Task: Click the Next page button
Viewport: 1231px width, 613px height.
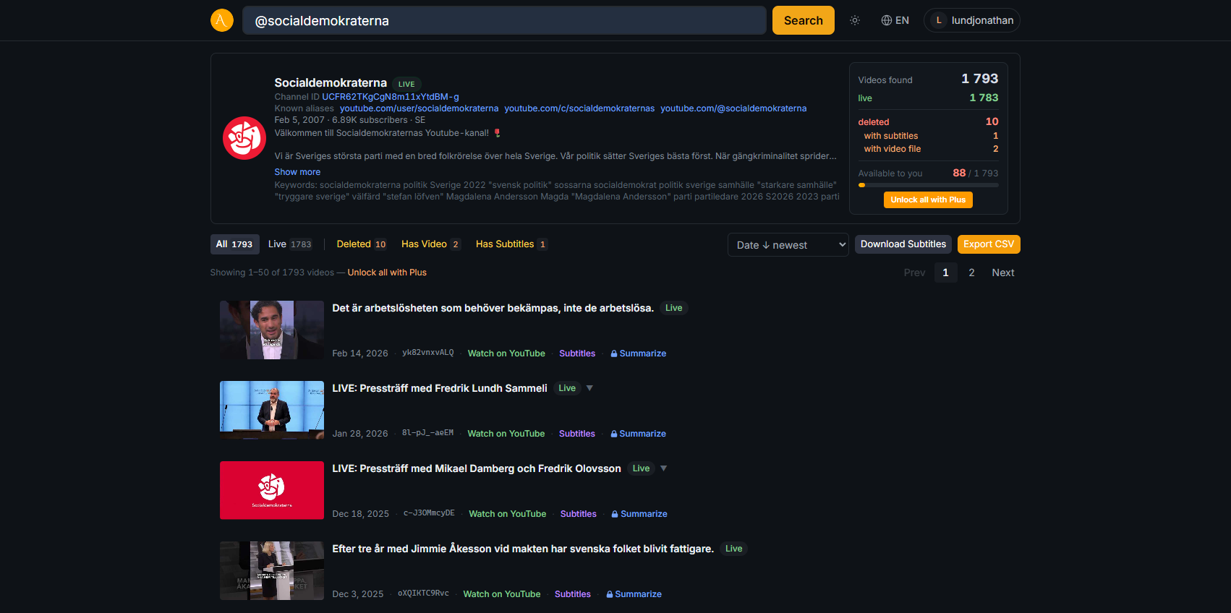Action: [1003, 273]
